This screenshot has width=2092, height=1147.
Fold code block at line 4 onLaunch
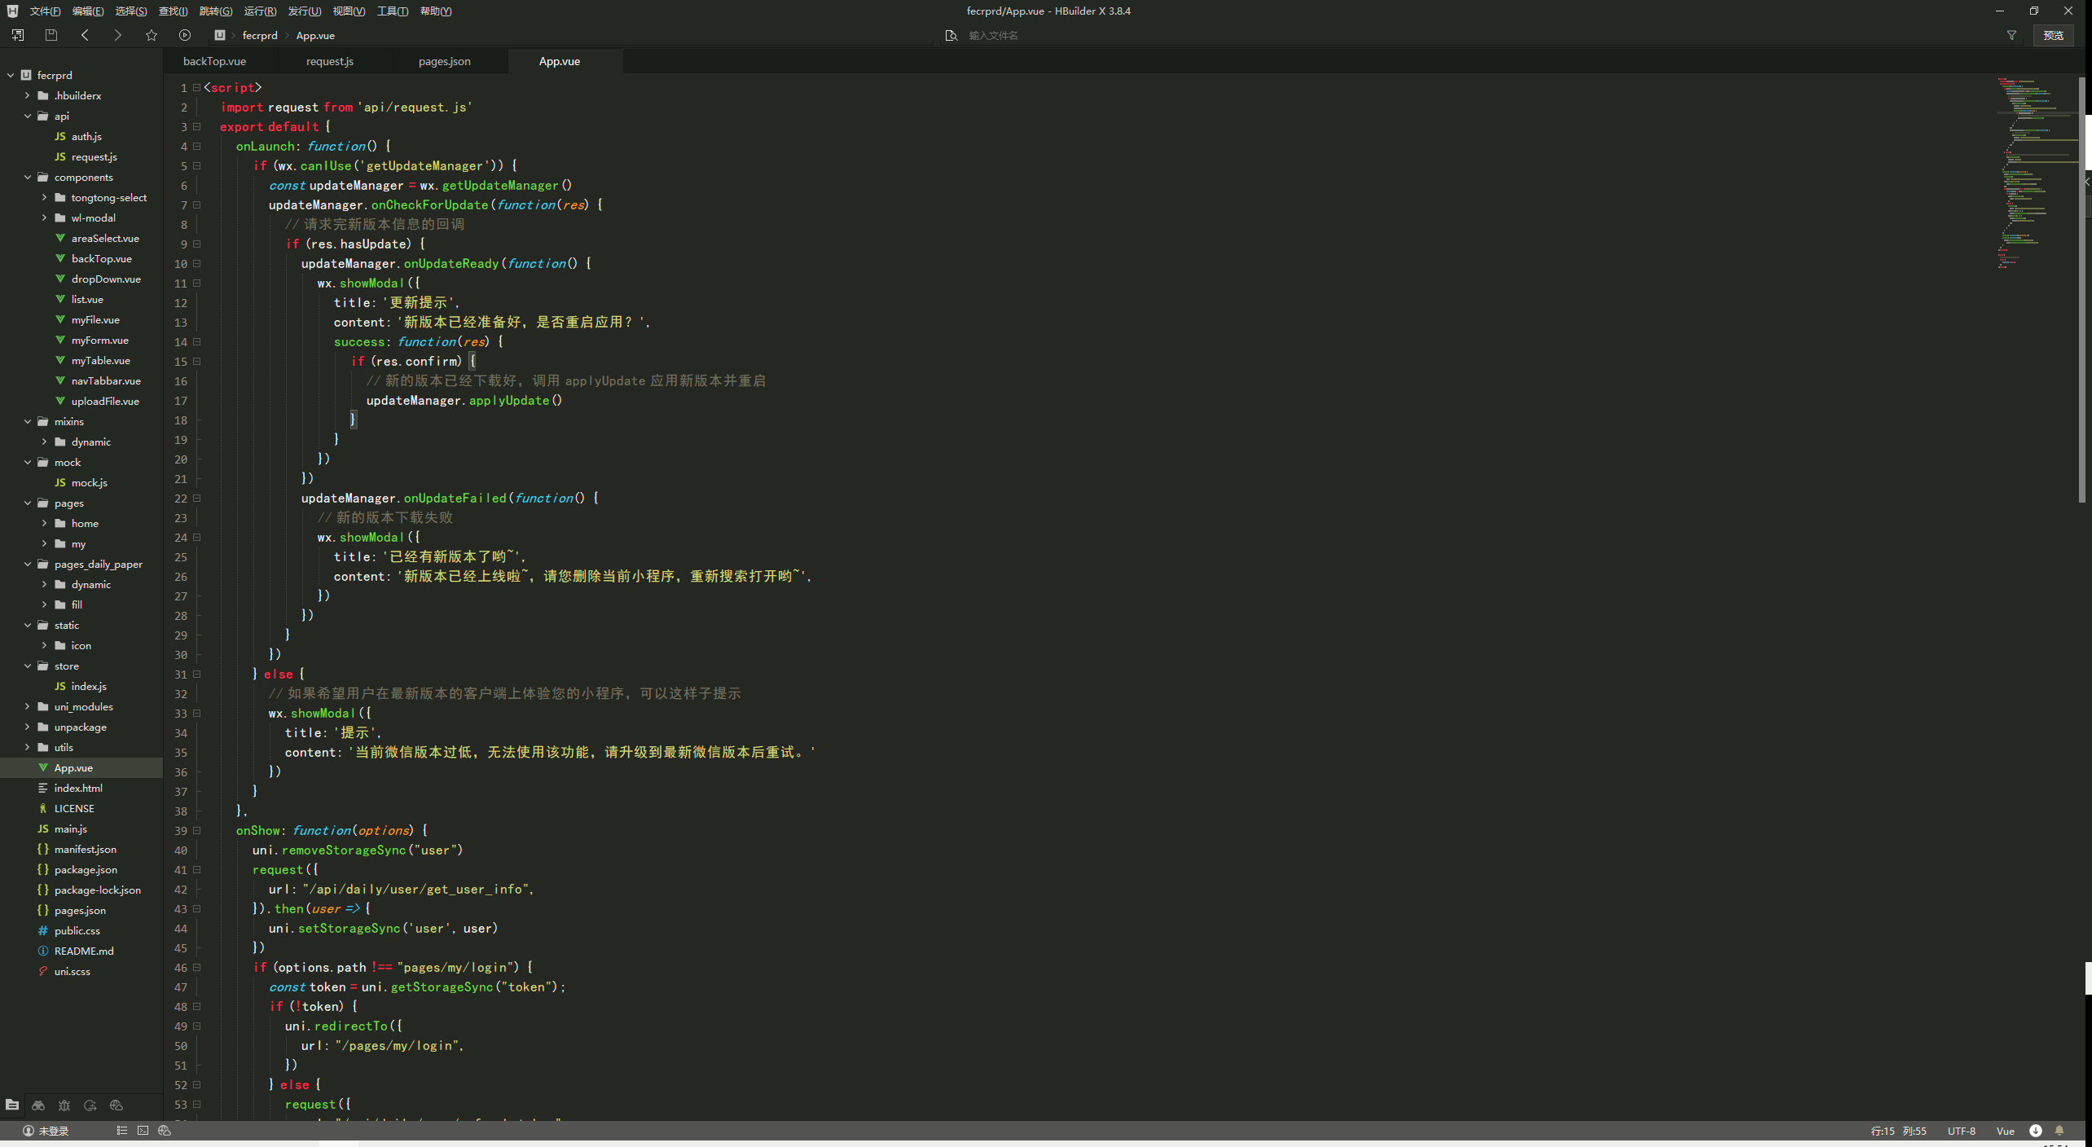tap(196, 146)
